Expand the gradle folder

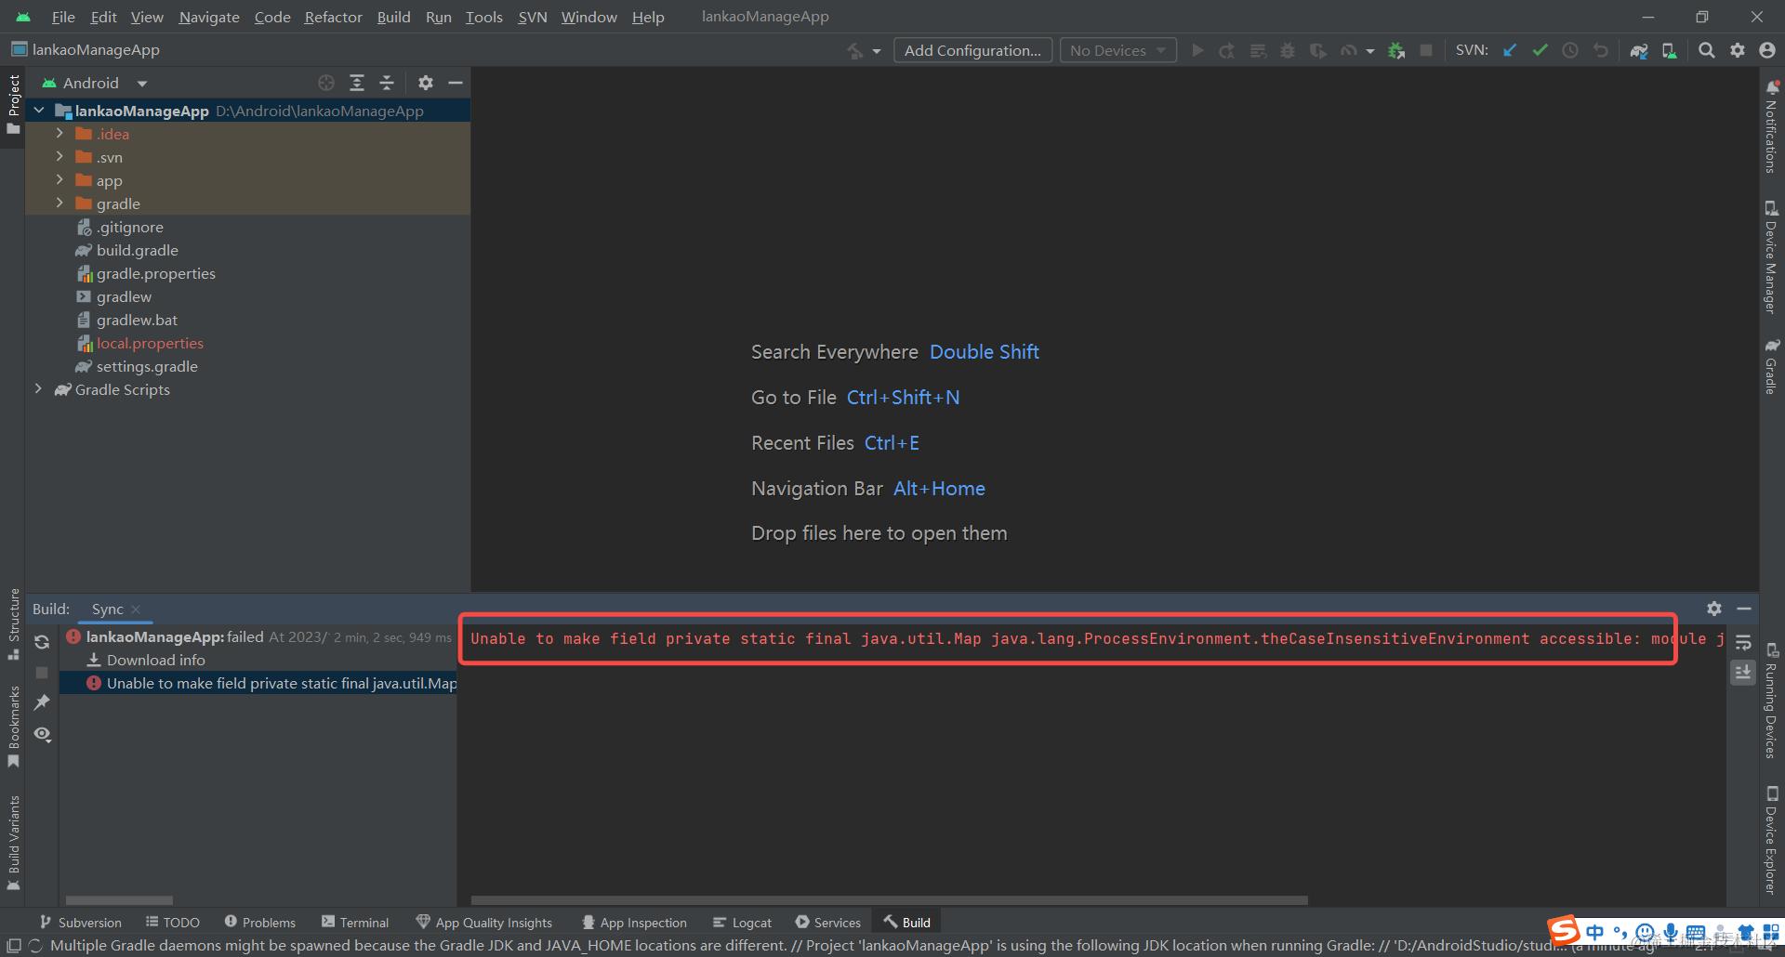click(59, 203)
